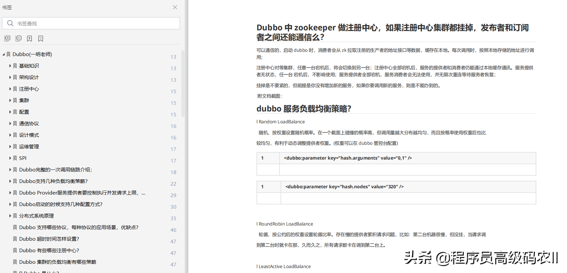This screenshot has height=273, width=567.
Task: Expand Dubbo启动的时候支持几种配置方式 bookmark
Action: pyautogui.click(x=10, y=204)
